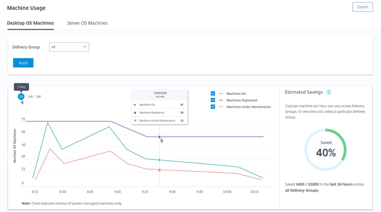Open the Delivery Group dropdown

pyautogui.click(x=69, y=47)
